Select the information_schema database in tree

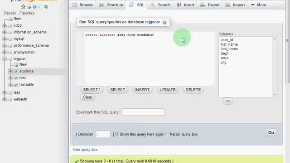[30, 32]
